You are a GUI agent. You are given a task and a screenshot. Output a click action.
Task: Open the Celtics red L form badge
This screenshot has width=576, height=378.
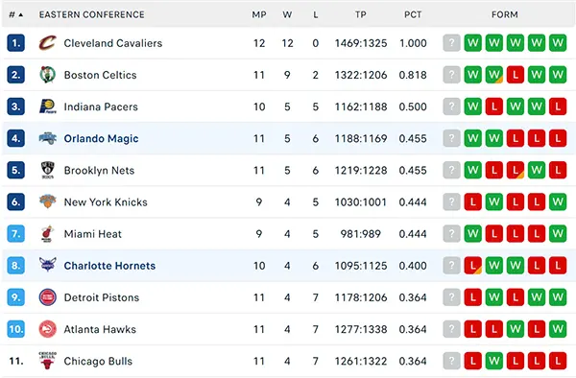515,75
